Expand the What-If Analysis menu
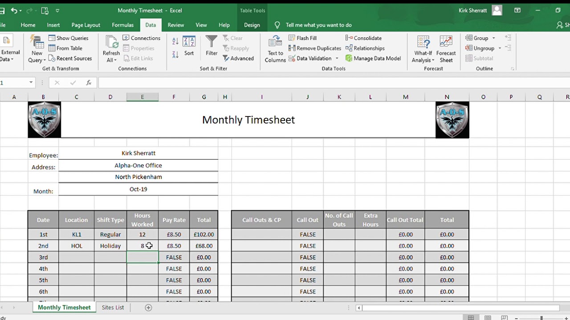Screen dimensions: 570x320 click(x=423, y=57)
